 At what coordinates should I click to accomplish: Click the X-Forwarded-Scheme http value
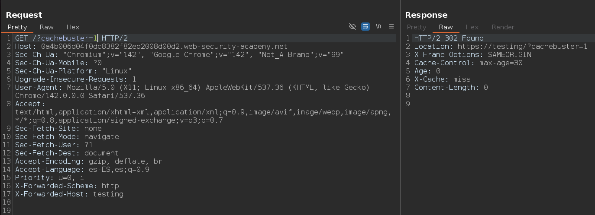[110, 186]
